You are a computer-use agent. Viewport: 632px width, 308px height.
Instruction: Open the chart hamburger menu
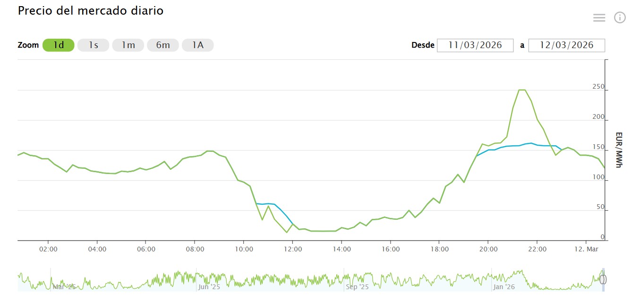pos(599,18)
